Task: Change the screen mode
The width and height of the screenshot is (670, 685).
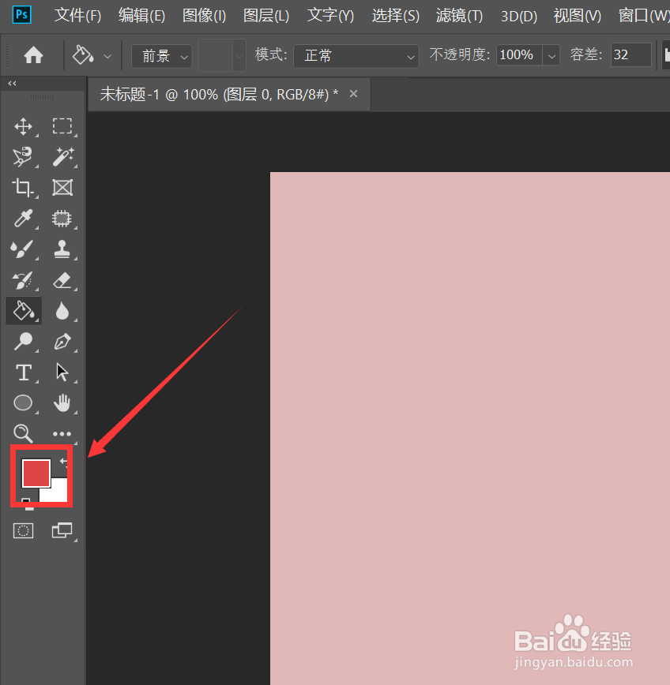Action: coord(62,530)
